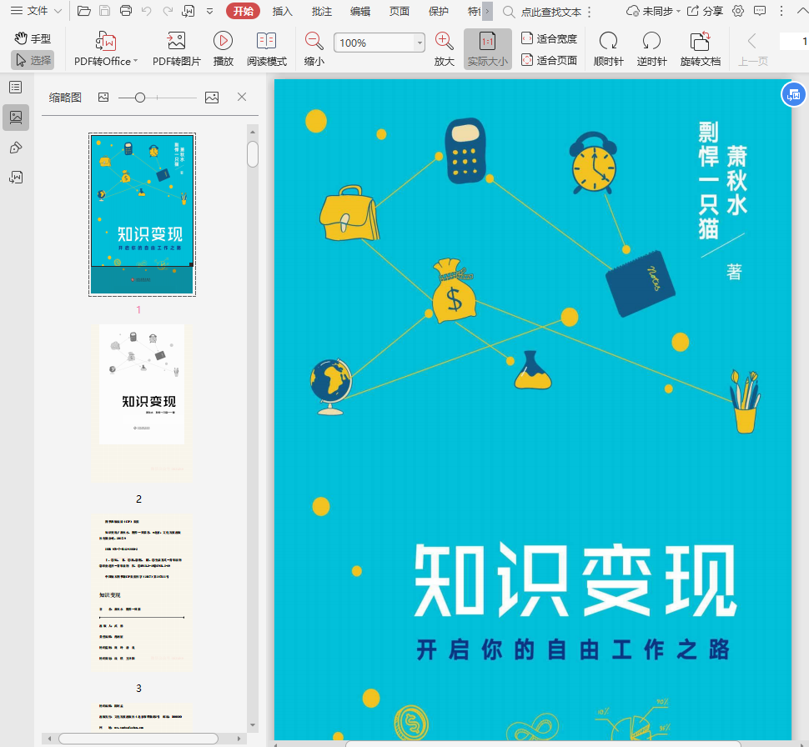The width and height of the screenshot is (809, 747).
Task: Click the 未同步 cloud sync button
Action: click(x=653, y=11)
